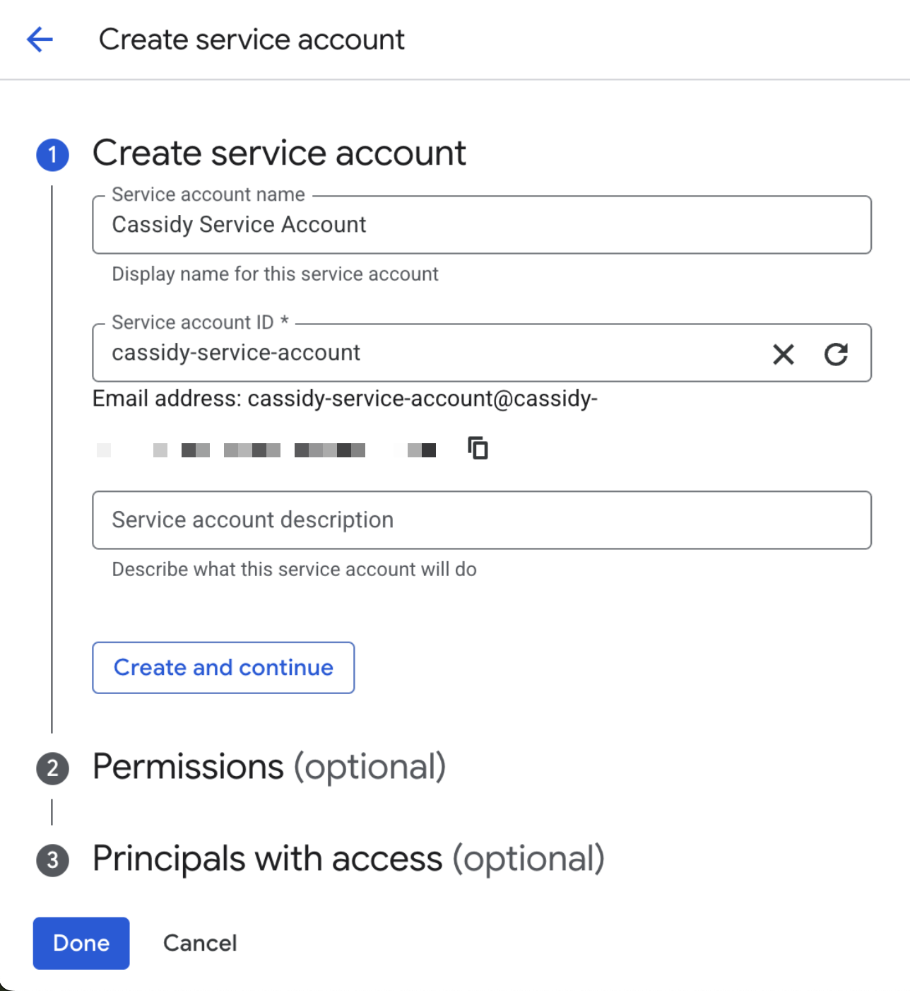Clear the Service account ID using the X icon
The height and width of the screenshot is (991, 910).
click(783, 354)
